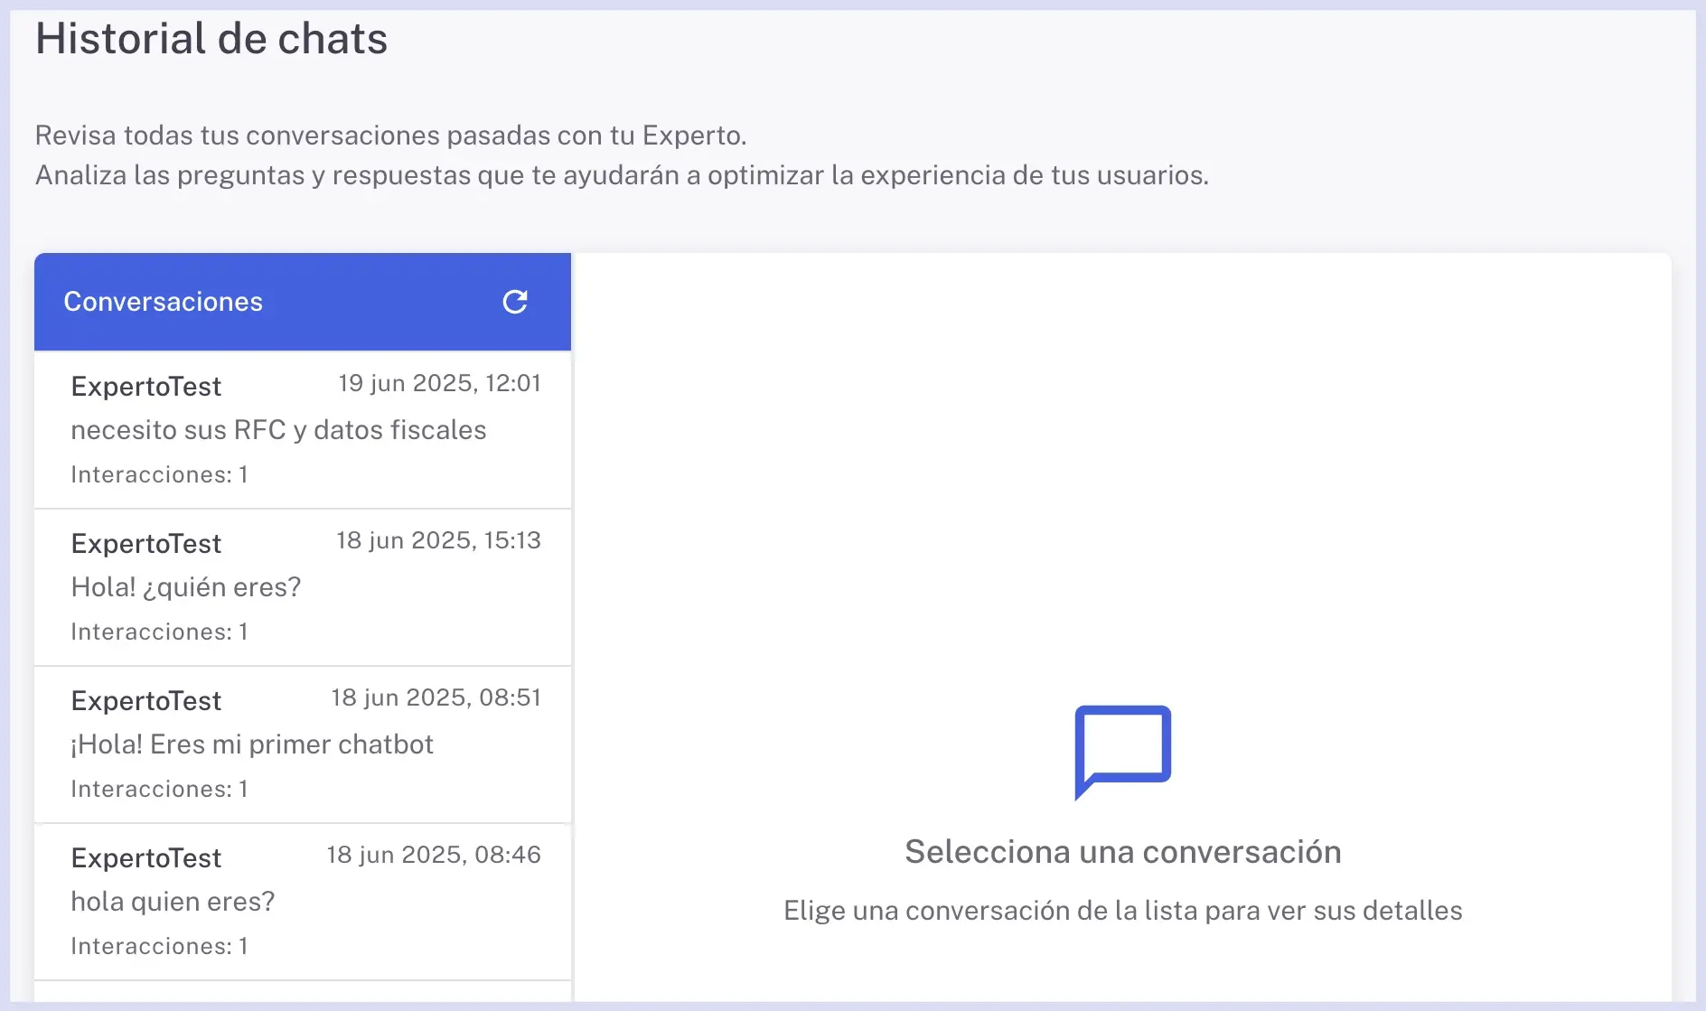Click ExpertoTest name in 08:46 conversation
This screenshot has width=1706, height=1011.
pyautogui.click(x=146, y=858)
